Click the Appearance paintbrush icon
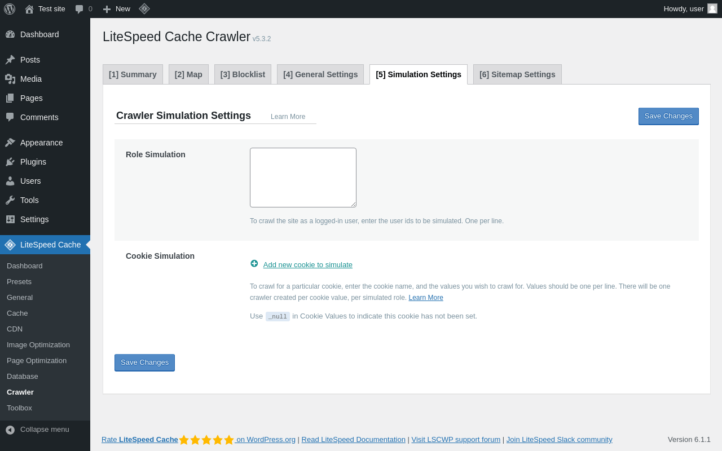This screenshot has width=722, height=451. coord(10,143)
